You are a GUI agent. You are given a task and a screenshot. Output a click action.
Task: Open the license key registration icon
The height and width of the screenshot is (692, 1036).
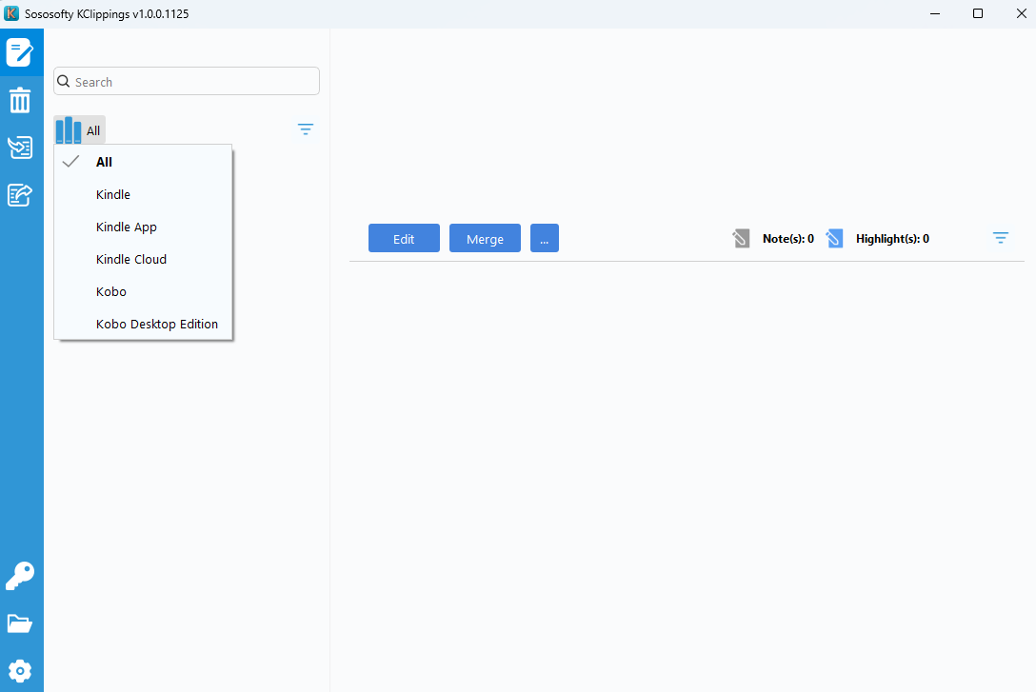(20, 576)
